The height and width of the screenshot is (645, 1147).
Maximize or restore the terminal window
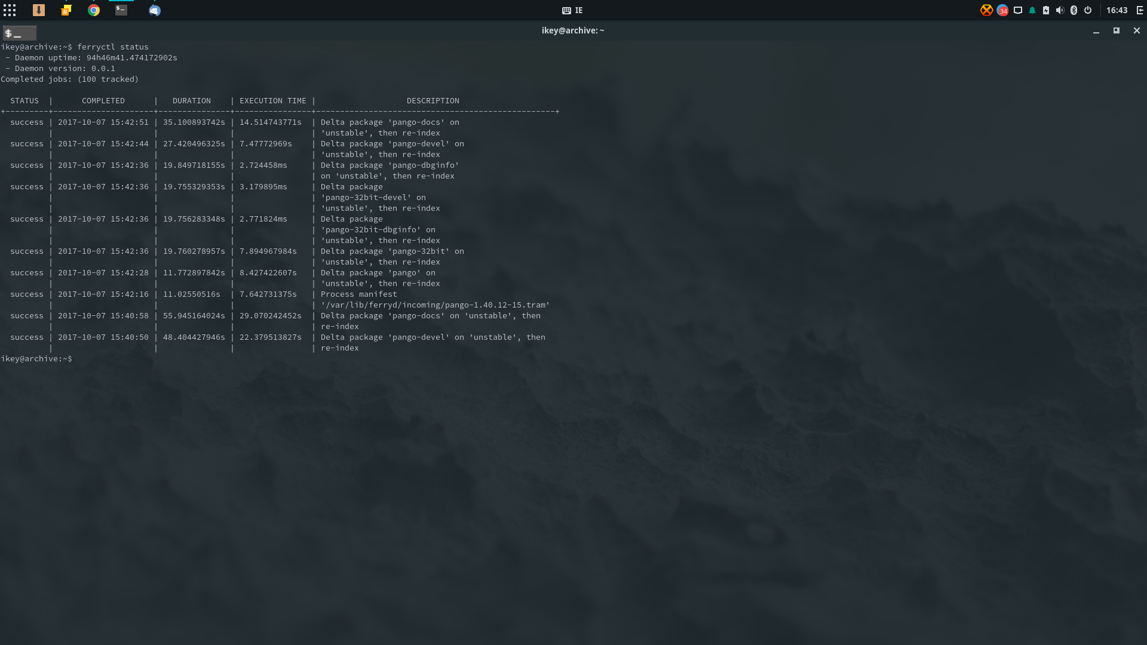point(1116,30)
